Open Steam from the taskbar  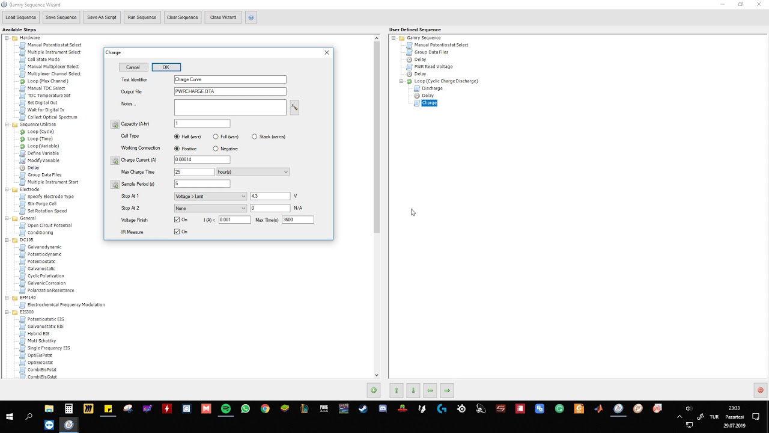pyautogui.click(x=363, y=409)
